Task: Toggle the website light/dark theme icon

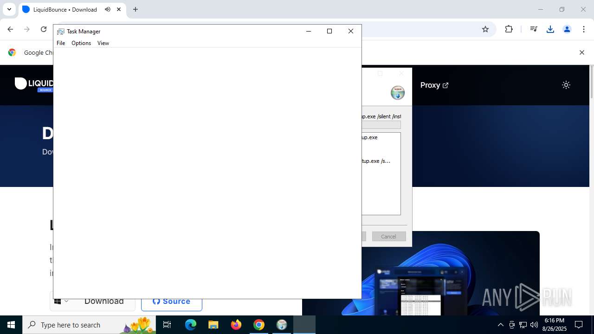Action: coord(566,85)
